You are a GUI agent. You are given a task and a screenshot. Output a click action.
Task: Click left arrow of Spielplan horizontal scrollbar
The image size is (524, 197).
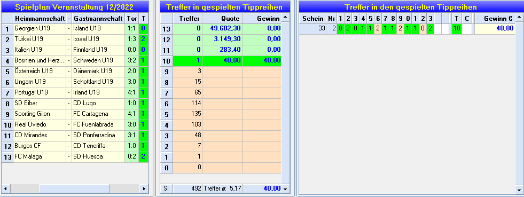click(x=6, y=188)
